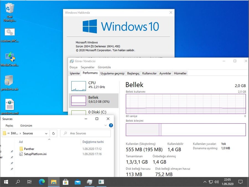This screenshot has height=187, width=249.
Task: Click the Task View taskbar icon
Action: 29,182
